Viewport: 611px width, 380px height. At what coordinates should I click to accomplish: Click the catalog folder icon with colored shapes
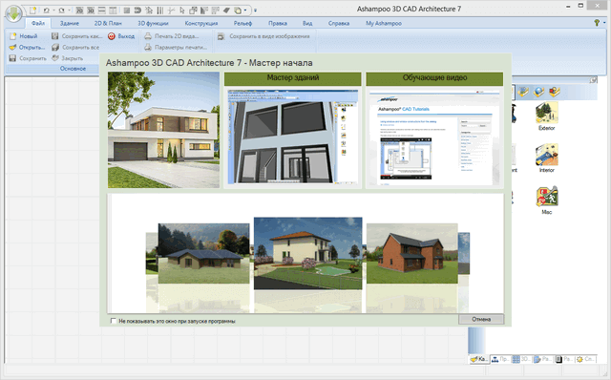(x=555, y=92)
